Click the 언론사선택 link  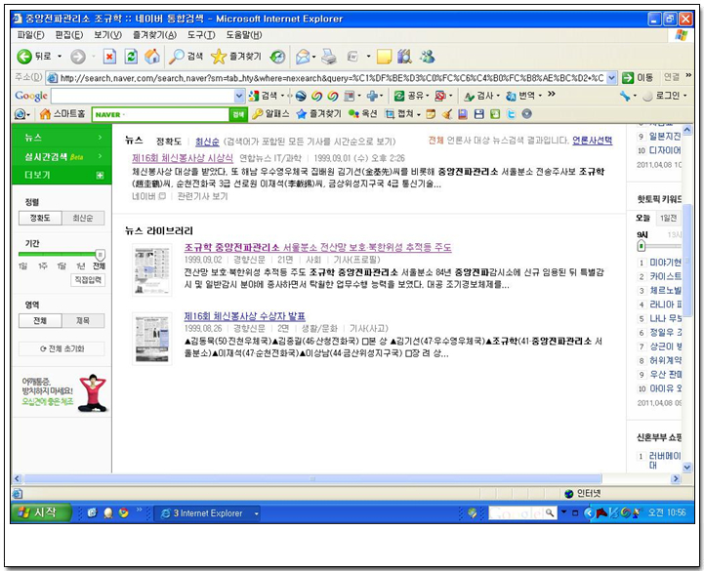point(593,141)
